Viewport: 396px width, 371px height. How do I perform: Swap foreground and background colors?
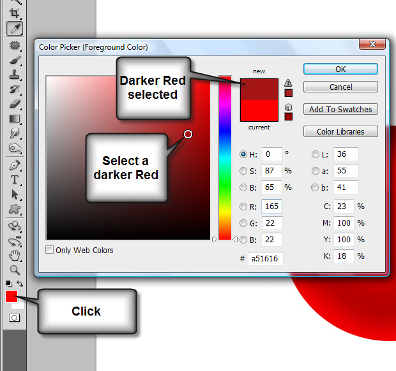tap(20, 284)
